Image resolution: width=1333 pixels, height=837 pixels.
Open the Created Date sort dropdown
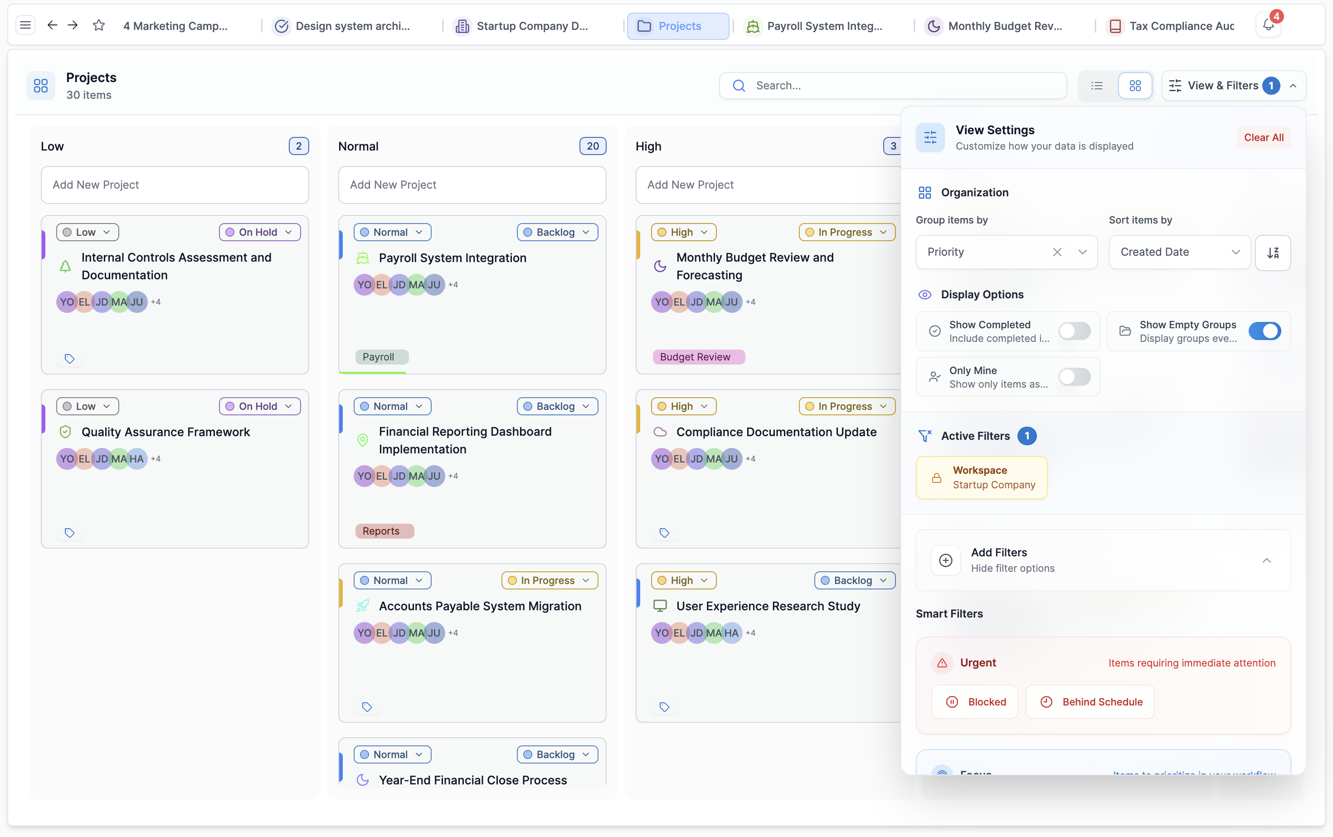[1179, 253]
